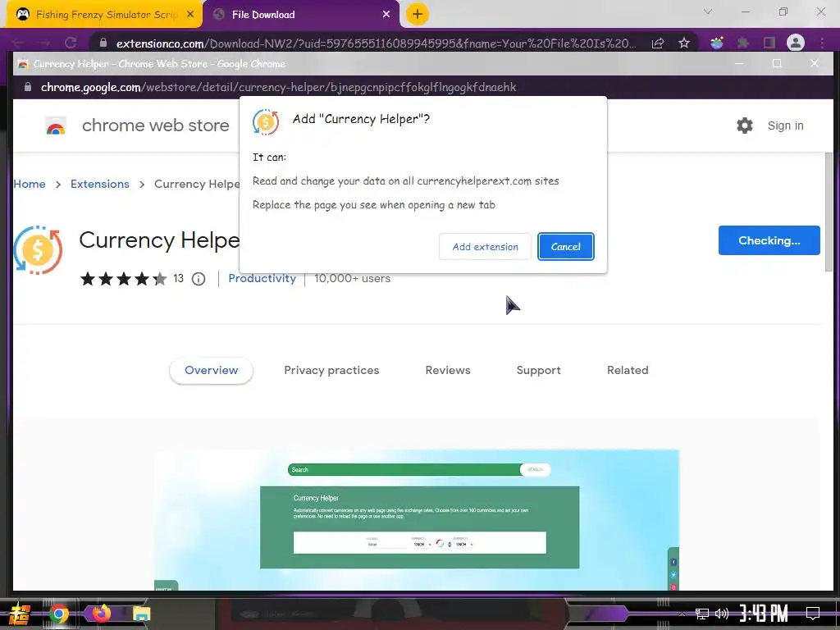Close the Fishing Frenzy Simulator tab

[x=190, y=15]
